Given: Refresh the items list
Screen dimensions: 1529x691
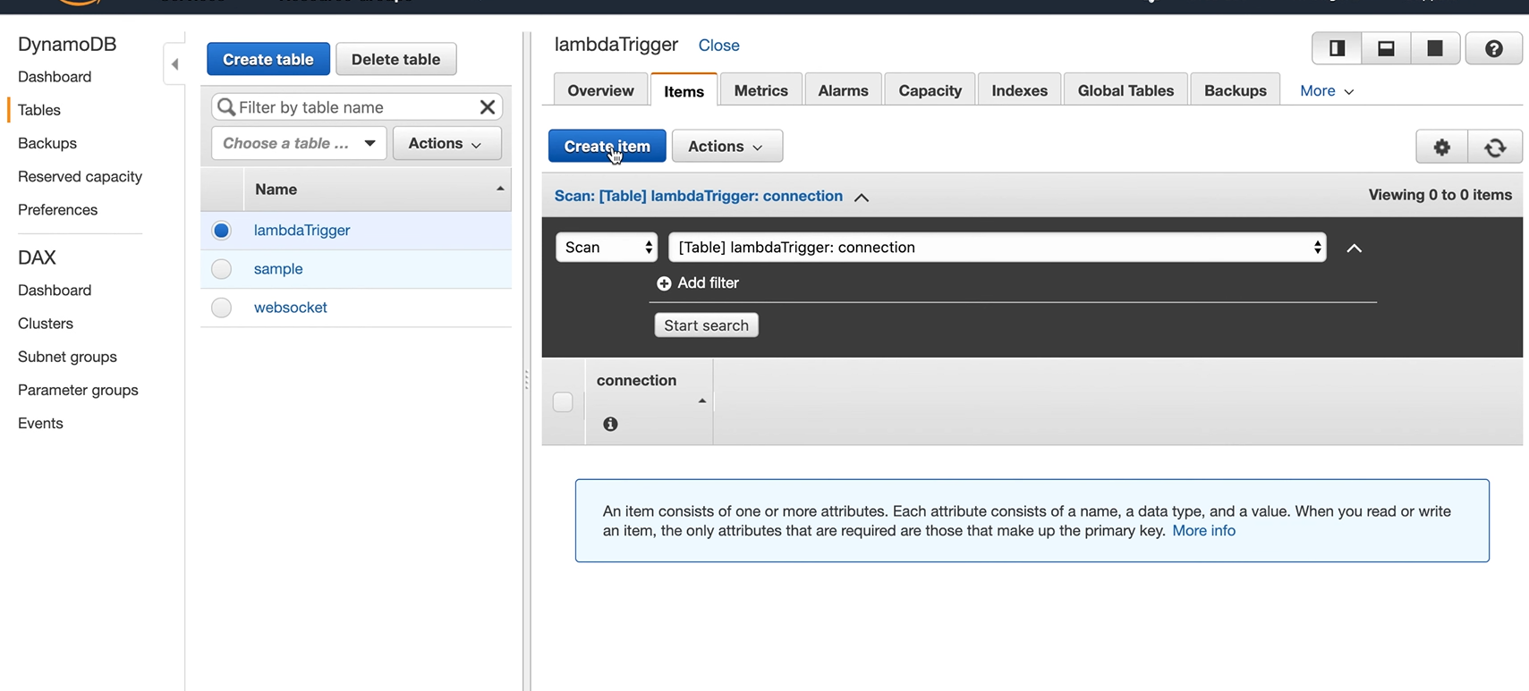Looking at the screenshot, I should (x=1495, y=147).
